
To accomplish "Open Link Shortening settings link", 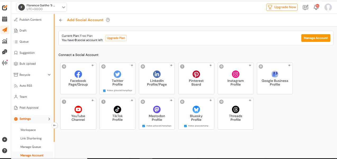I will coord(31,138).
